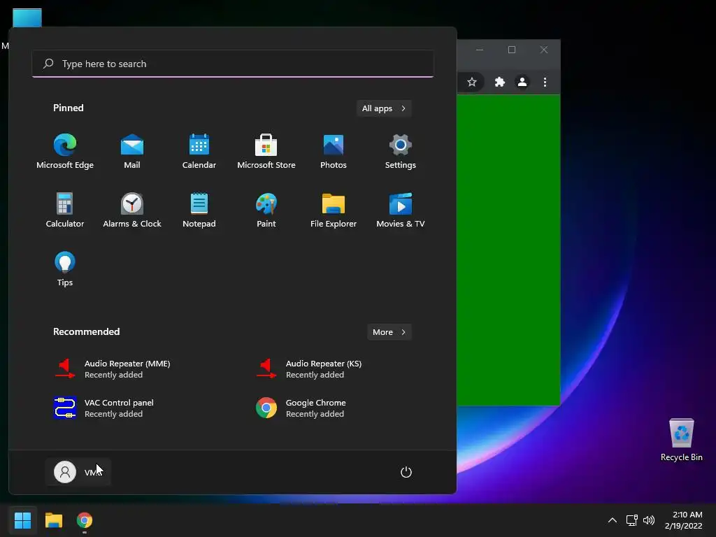Open File Explorer from the taskbar
The height and width of the screenshot is (537, 716).
(54, 520)
